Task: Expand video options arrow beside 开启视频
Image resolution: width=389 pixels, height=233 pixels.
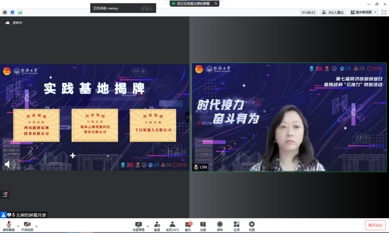Action: tap(36, 227)
